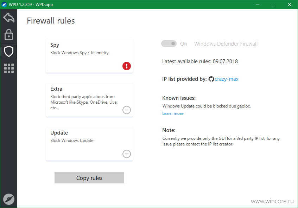Toggle the Update rule status circle
The height and width of the screenshot is (208, 298).
[x=127, y=154]
